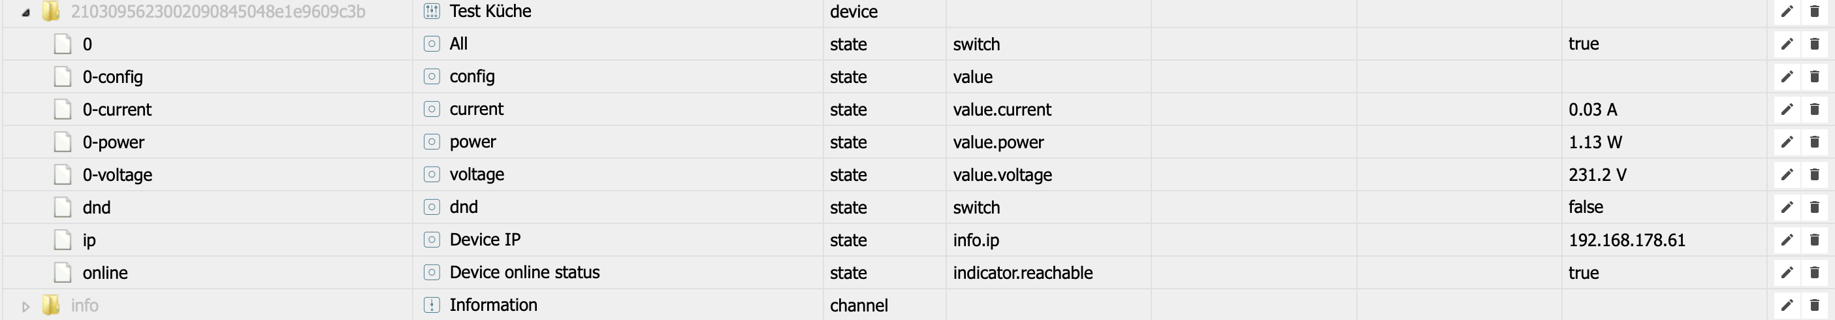
Task: Click the 192.168.178.61 IP value
Action: click(1626, 240)
